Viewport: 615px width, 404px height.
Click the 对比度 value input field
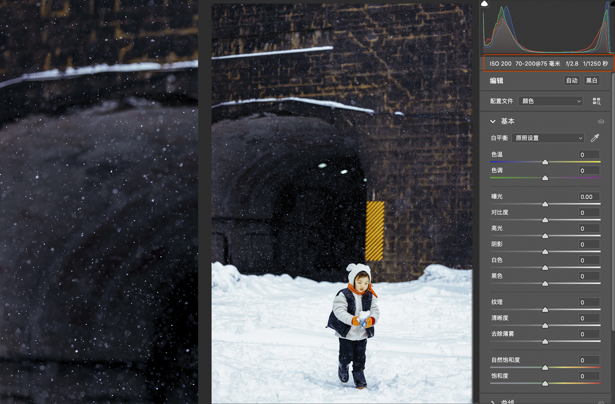(x=589, y=213)
